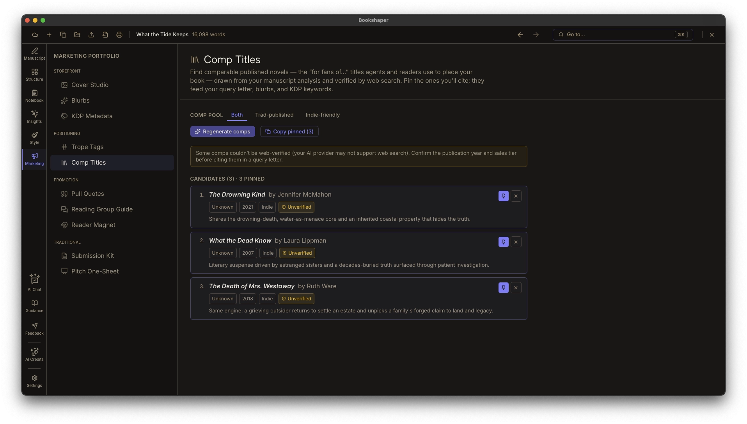
Task: Click the Regenerate comps button
Action: click(x=223, y=132)
